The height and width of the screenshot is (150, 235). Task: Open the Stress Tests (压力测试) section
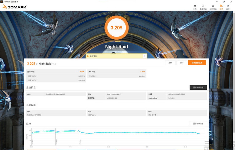(x=213, y=7)
